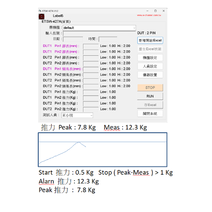Click DUT1 Pin1 推力(Kg) value field
212x212 pixels.
tap(91, 92)
